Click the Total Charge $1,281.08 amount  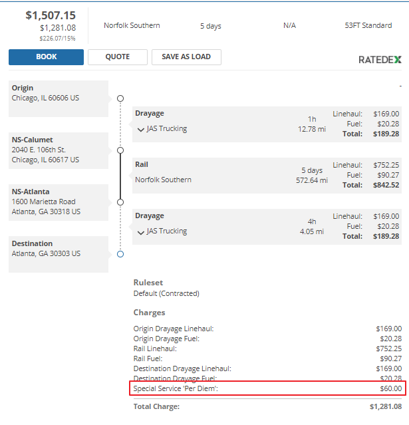386,406
